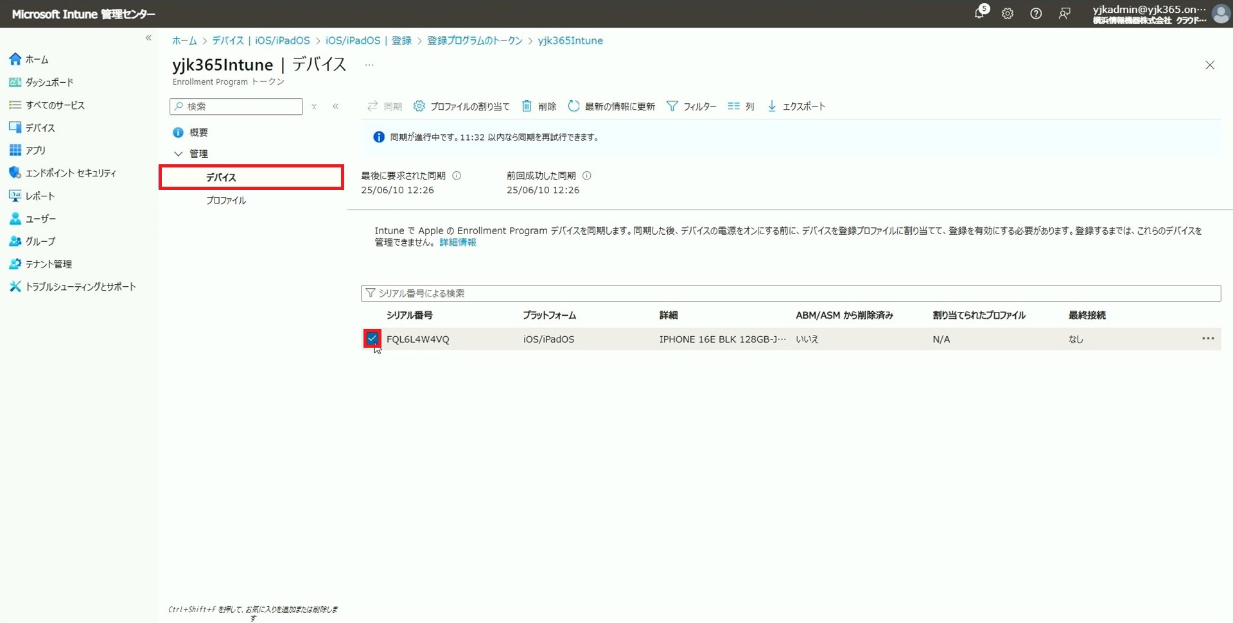1233x623 pixels.
Task: Open アプリ in the sidebar
Action: tap(28, 150)
